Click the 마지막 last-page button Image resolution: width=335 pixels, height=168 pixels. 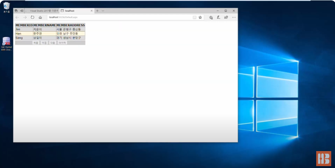tap(62, 43)
